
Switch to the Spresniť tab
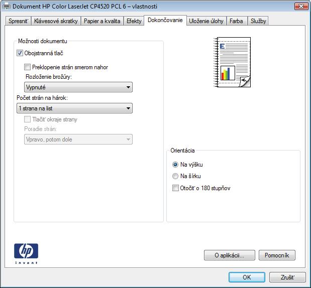tap(19, 21)
